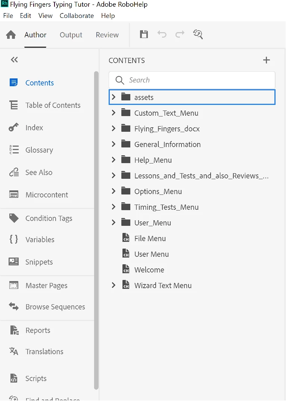
Task: Expand the Options_Menu folder
Action: pos(114,191)
